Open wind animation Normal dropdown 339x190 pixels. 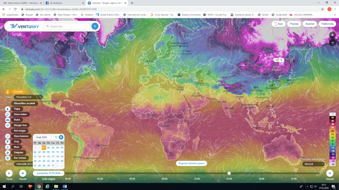coord(314,164)
